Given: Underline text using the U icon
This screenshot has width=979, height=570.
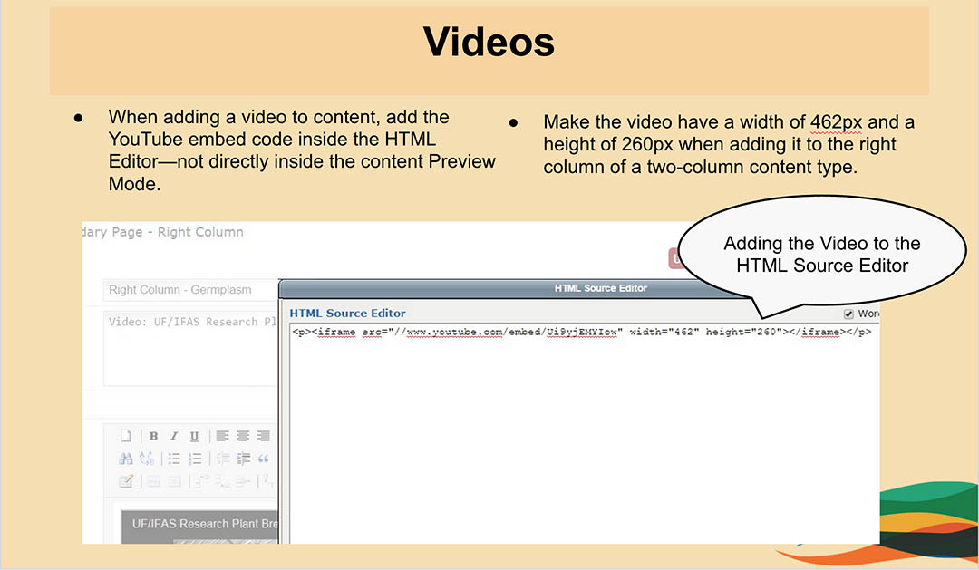Looking at the screenshot, I should coord(194,436).
